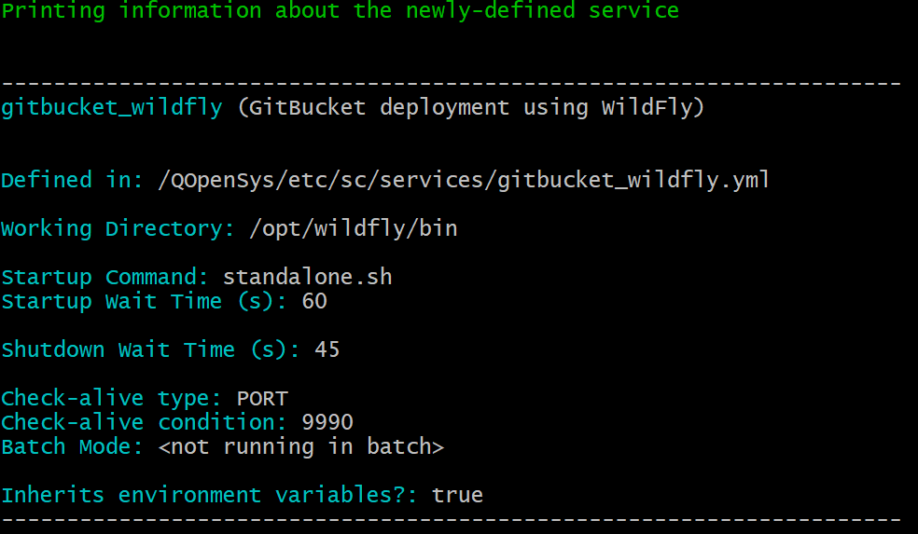Click the green 'Printing information about the newly-defined service' line
This screenshot has height=534, width=918.
click(341, 10)
